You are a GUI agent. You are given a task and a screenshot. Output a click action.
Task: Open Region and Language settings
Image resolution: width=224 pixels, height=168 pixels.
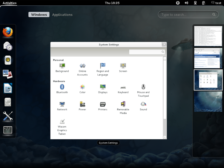click(x=103, y=66)
